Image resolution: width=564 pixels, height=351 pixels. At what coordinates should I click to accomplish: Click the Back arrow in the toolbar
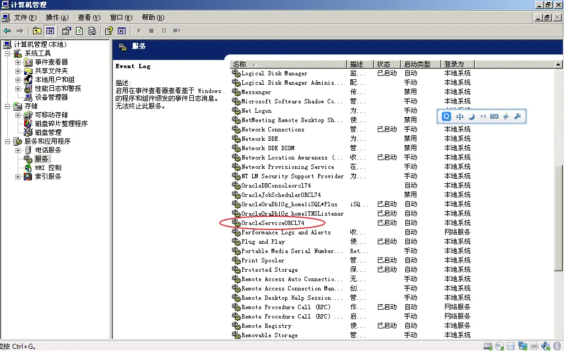(x=7, y=31)
